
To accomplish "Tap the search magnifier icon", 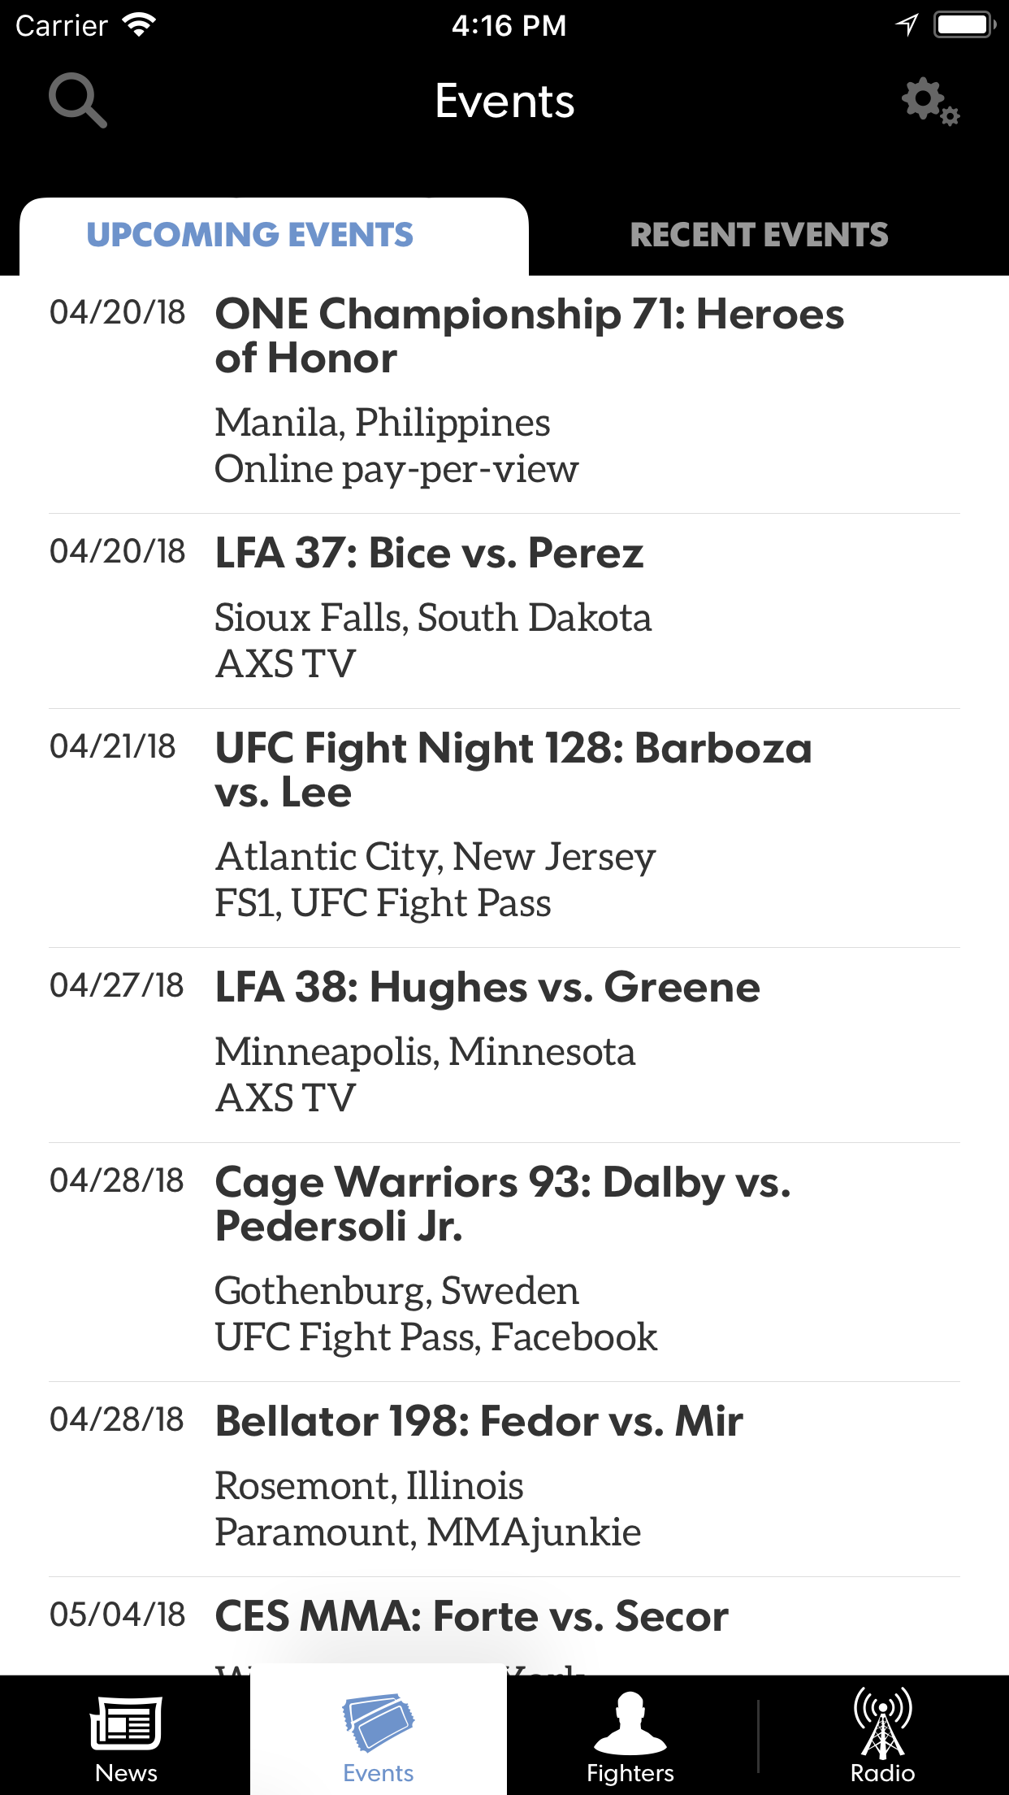I will [78, 101].
